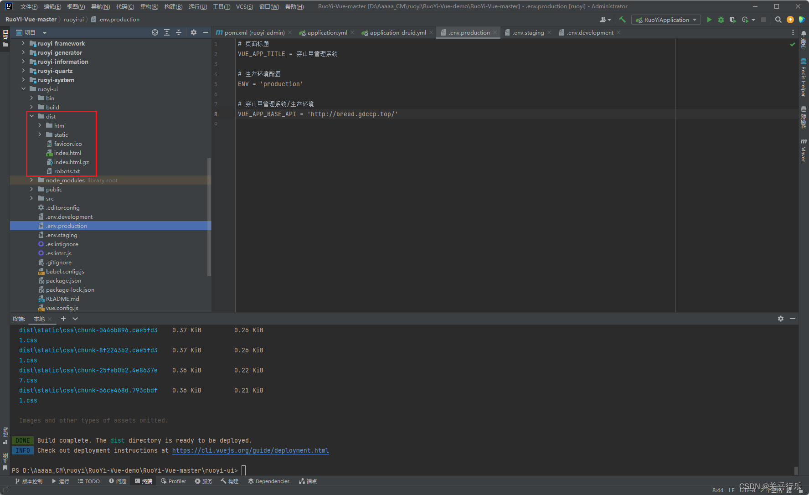Screen dimensions: 809x495
Task: Open 问题 problems tool window
Action: point(118,481)
